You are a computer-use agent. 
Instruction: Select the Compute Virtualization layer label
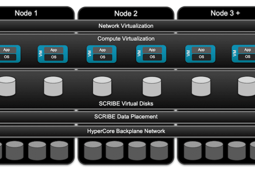(x=126, y=39)
